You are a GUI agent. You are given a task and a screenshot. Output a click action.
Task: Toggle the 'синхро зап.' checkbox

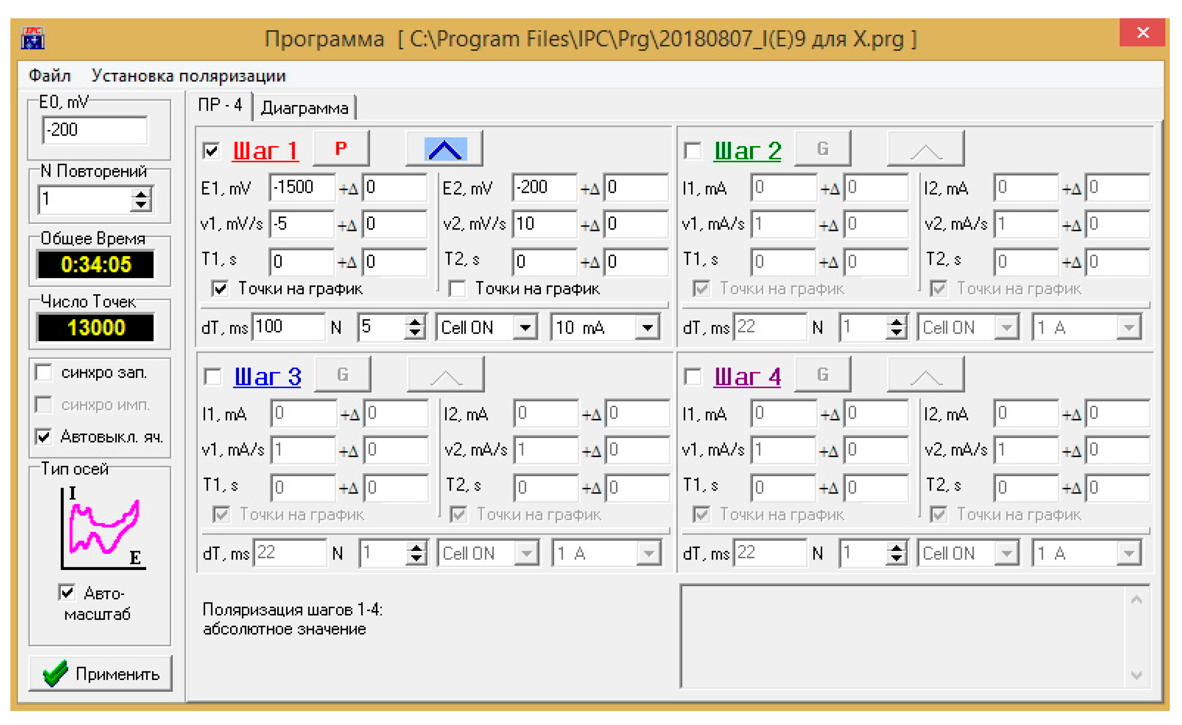pos(44,372)
